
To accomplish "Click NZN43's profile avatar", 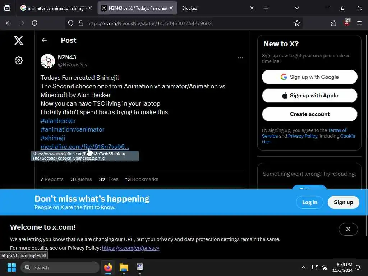I will tap(48, 61).
